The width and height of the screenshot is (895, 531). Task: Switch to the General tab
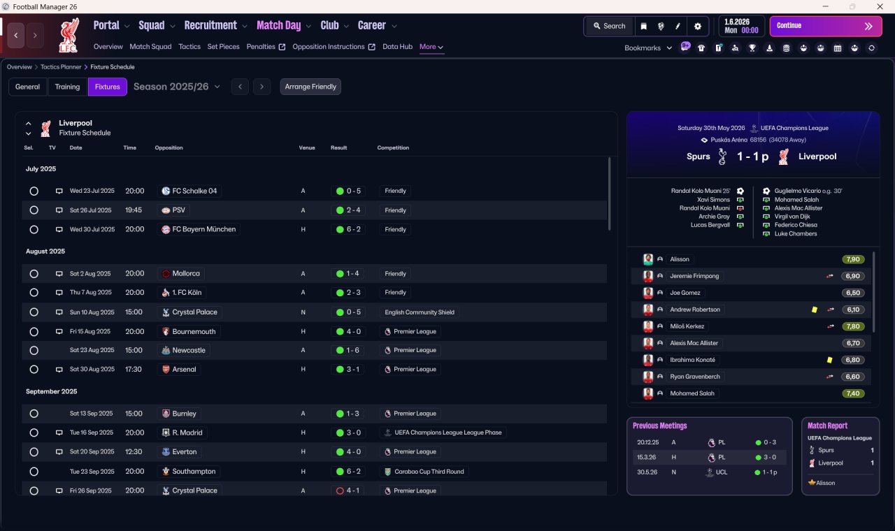coord(28,87)
